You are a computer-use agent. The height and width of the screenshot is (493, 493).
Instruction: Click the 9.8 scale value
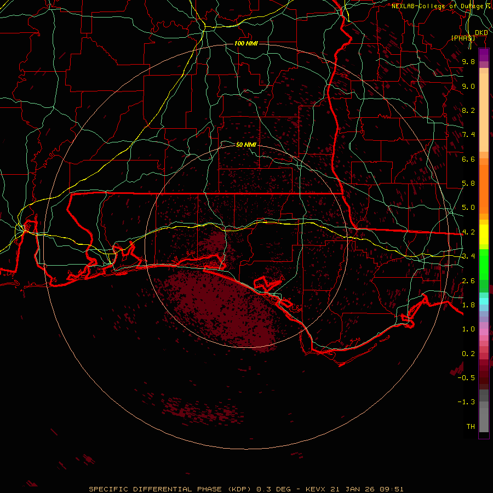pos(468,61)
